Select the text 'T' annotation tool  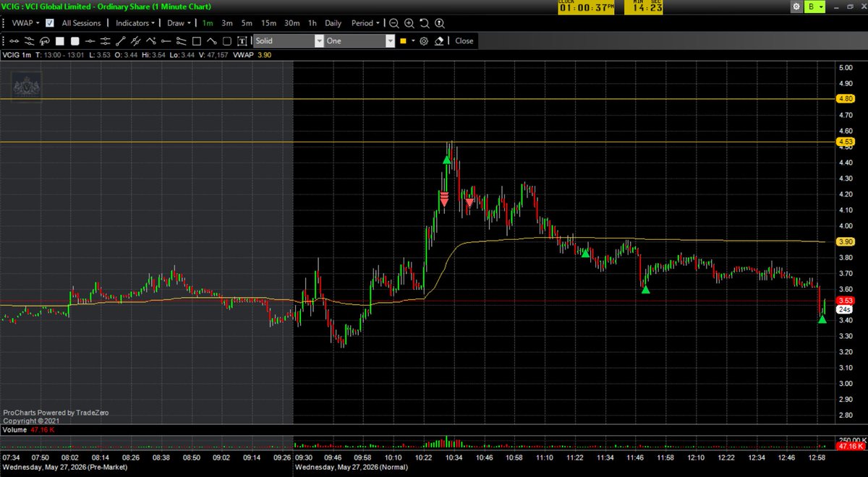click(x=242, y=41)
